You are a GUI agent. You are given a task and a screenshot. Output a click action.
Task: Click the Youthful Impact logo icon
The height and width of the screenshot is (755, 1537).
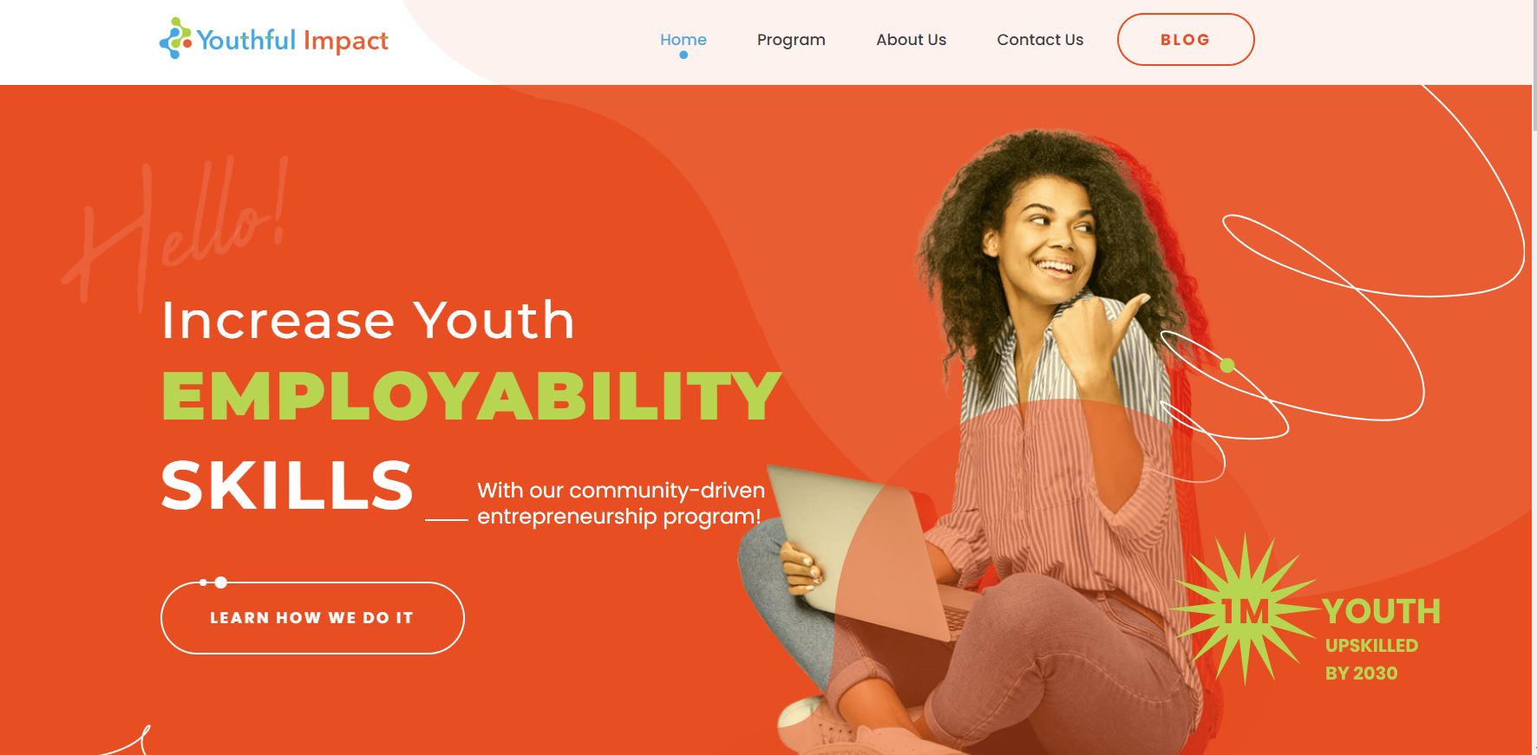pos(175,38)
